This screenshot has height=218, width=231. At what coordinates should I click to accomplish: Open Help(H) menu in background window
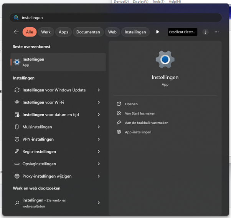point(175,2)
